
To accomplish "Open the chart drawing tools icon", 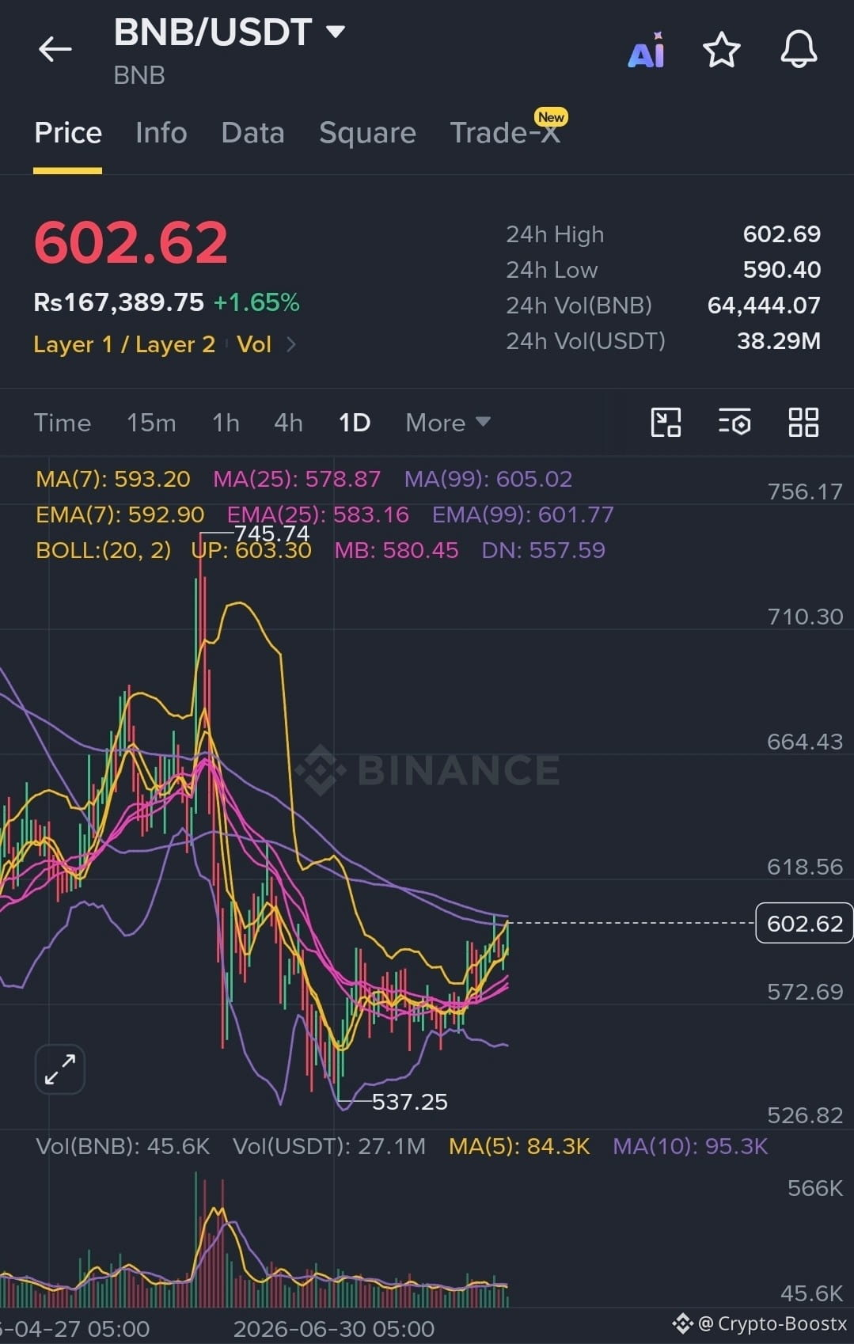I will pos(666,423).
